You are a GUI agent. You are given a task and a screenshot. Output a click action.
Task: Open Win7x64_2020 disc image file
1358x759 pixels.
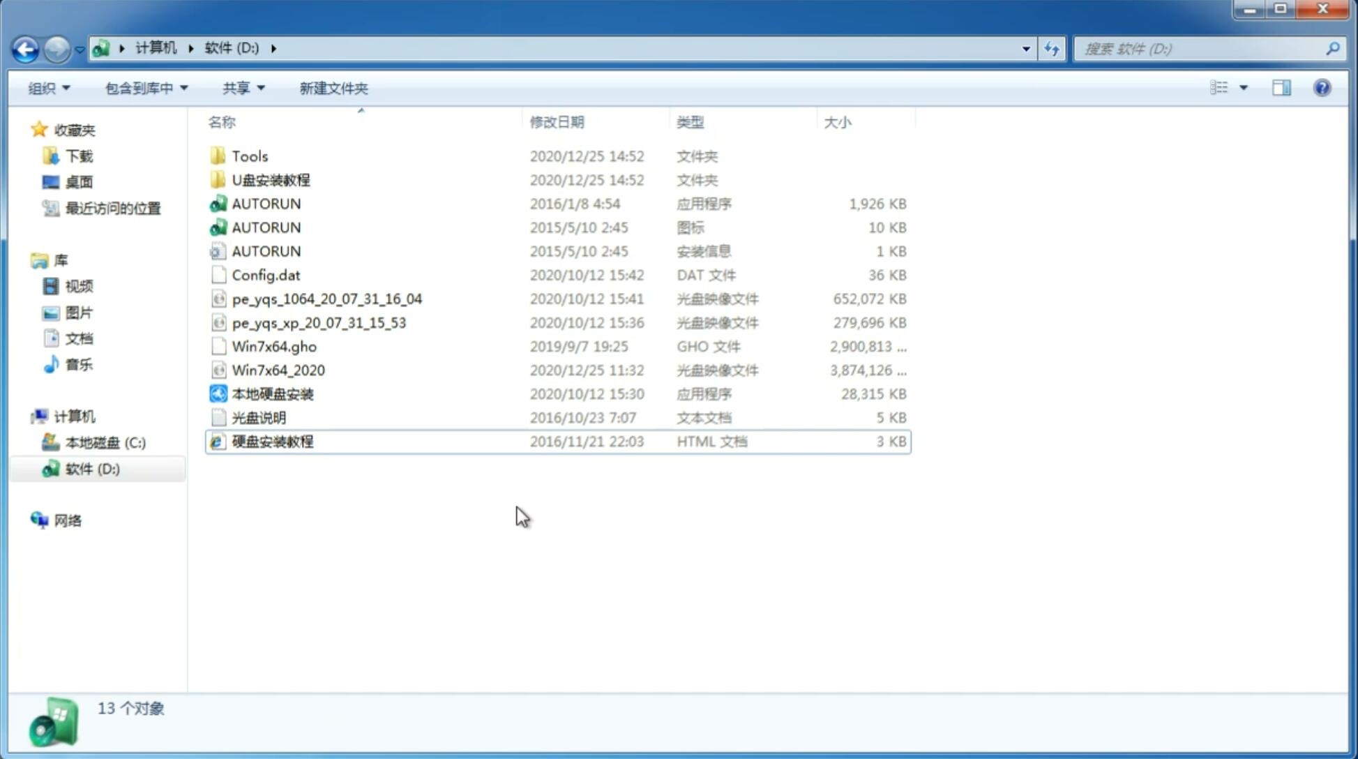[x=278, y=369]
